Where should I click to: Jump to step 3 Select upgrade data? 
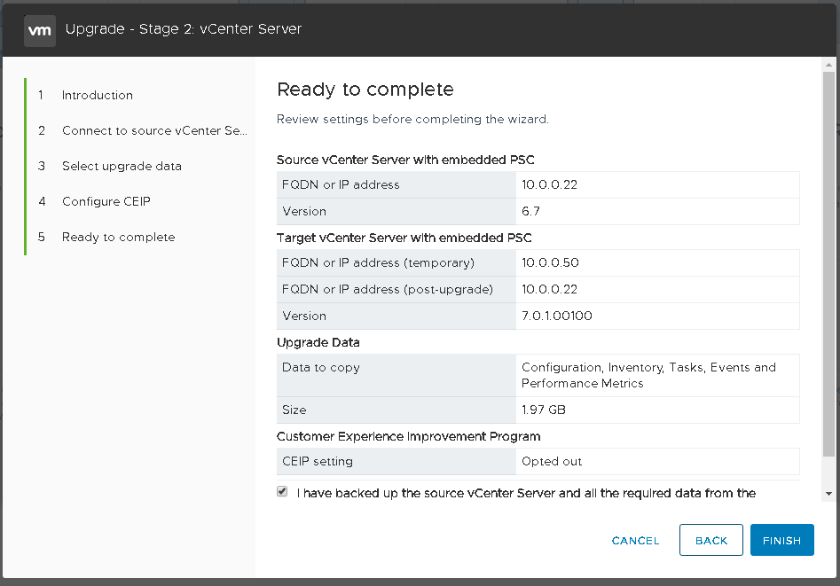point(122,166)
